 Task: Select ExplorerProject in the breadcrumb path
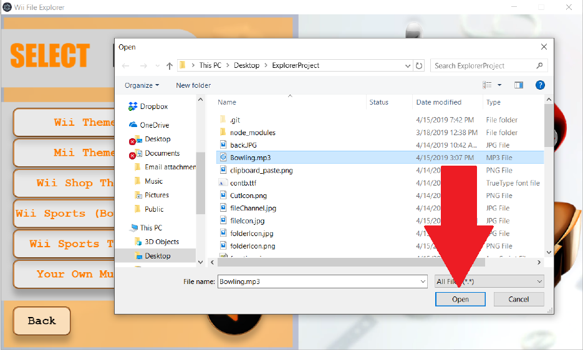click(x=296, y=65)
